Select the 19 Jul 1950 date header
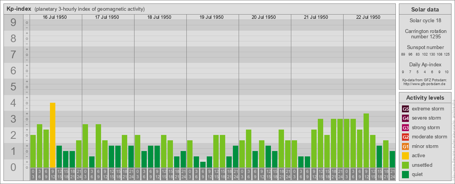 pos(211,17)
